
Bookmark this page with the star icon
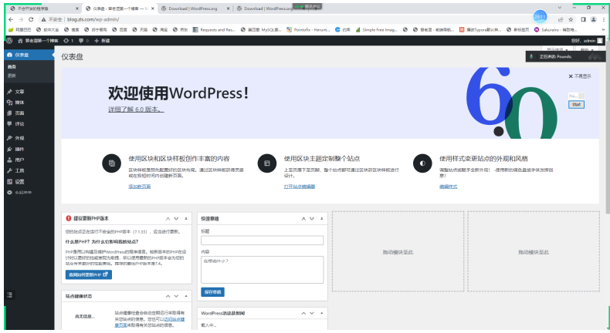571,19
